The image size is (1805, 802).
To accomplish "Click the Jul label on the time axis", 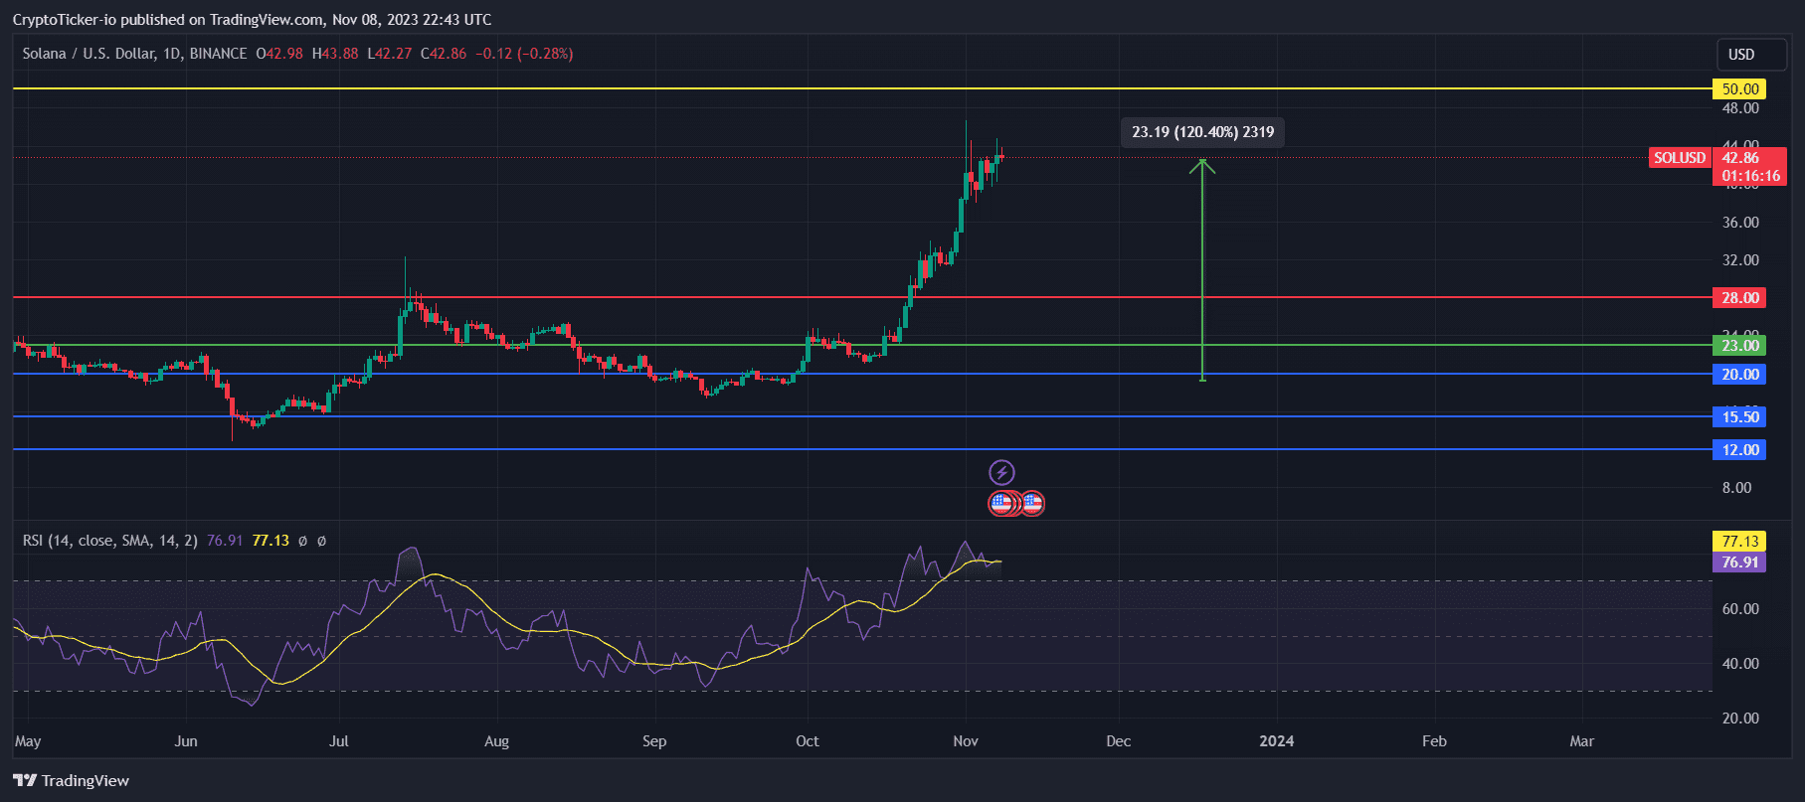I will pos(339,741).
